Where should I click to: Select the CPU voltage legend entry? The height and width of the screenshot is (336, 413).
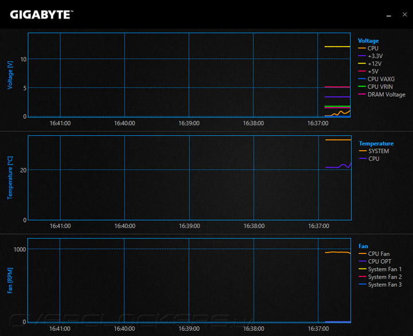coord(368,49)
